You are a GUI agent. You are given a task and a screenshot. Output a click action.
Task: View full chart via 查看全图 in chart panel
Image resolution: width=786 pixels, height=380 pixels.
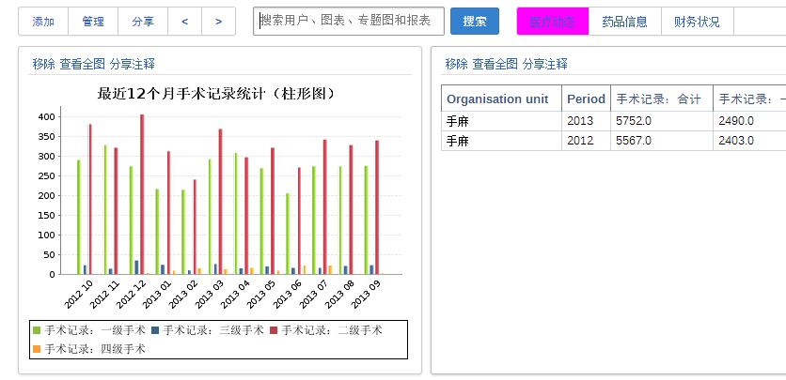click(x=83, y=64)
